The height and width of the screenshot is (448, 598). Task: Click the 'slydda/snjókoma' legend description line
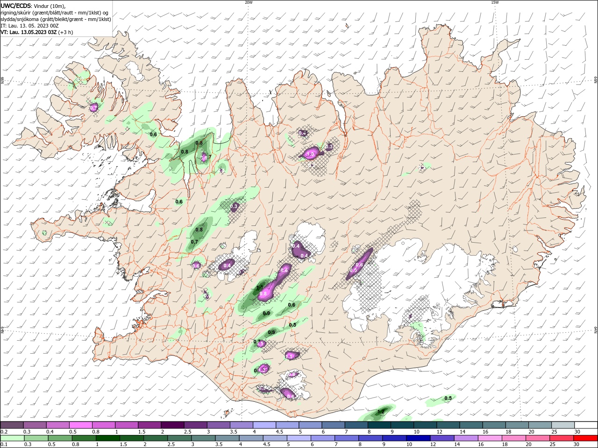coord(56,19)
